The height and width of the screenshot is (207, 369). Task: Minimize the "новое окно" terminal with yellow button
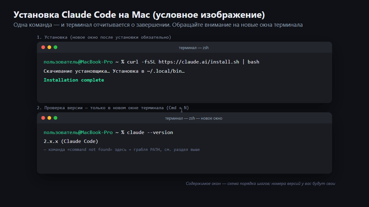click(x=49, y=118)
